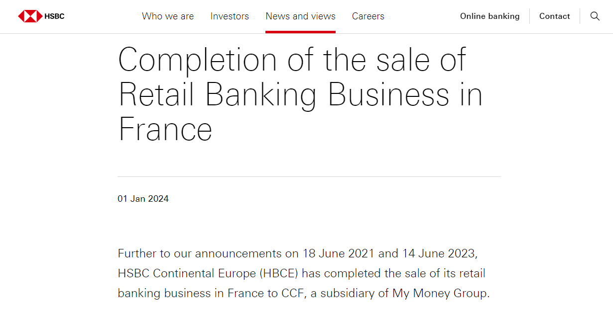Image resolution: width=613 pixels, height=316 pixels.
Task: Open the Contact link
Action: [554, 16]
